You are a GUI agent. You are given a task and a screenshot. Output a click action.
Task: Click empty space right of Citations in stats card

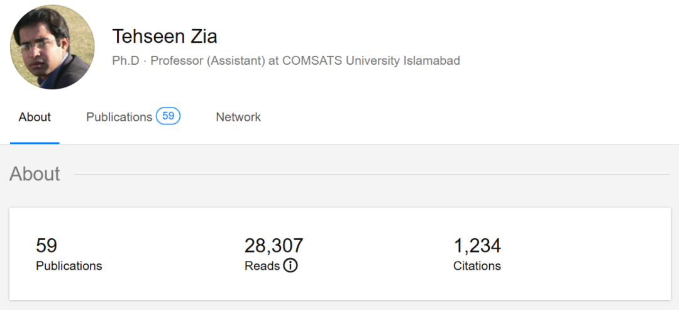(x=585, y=255)
